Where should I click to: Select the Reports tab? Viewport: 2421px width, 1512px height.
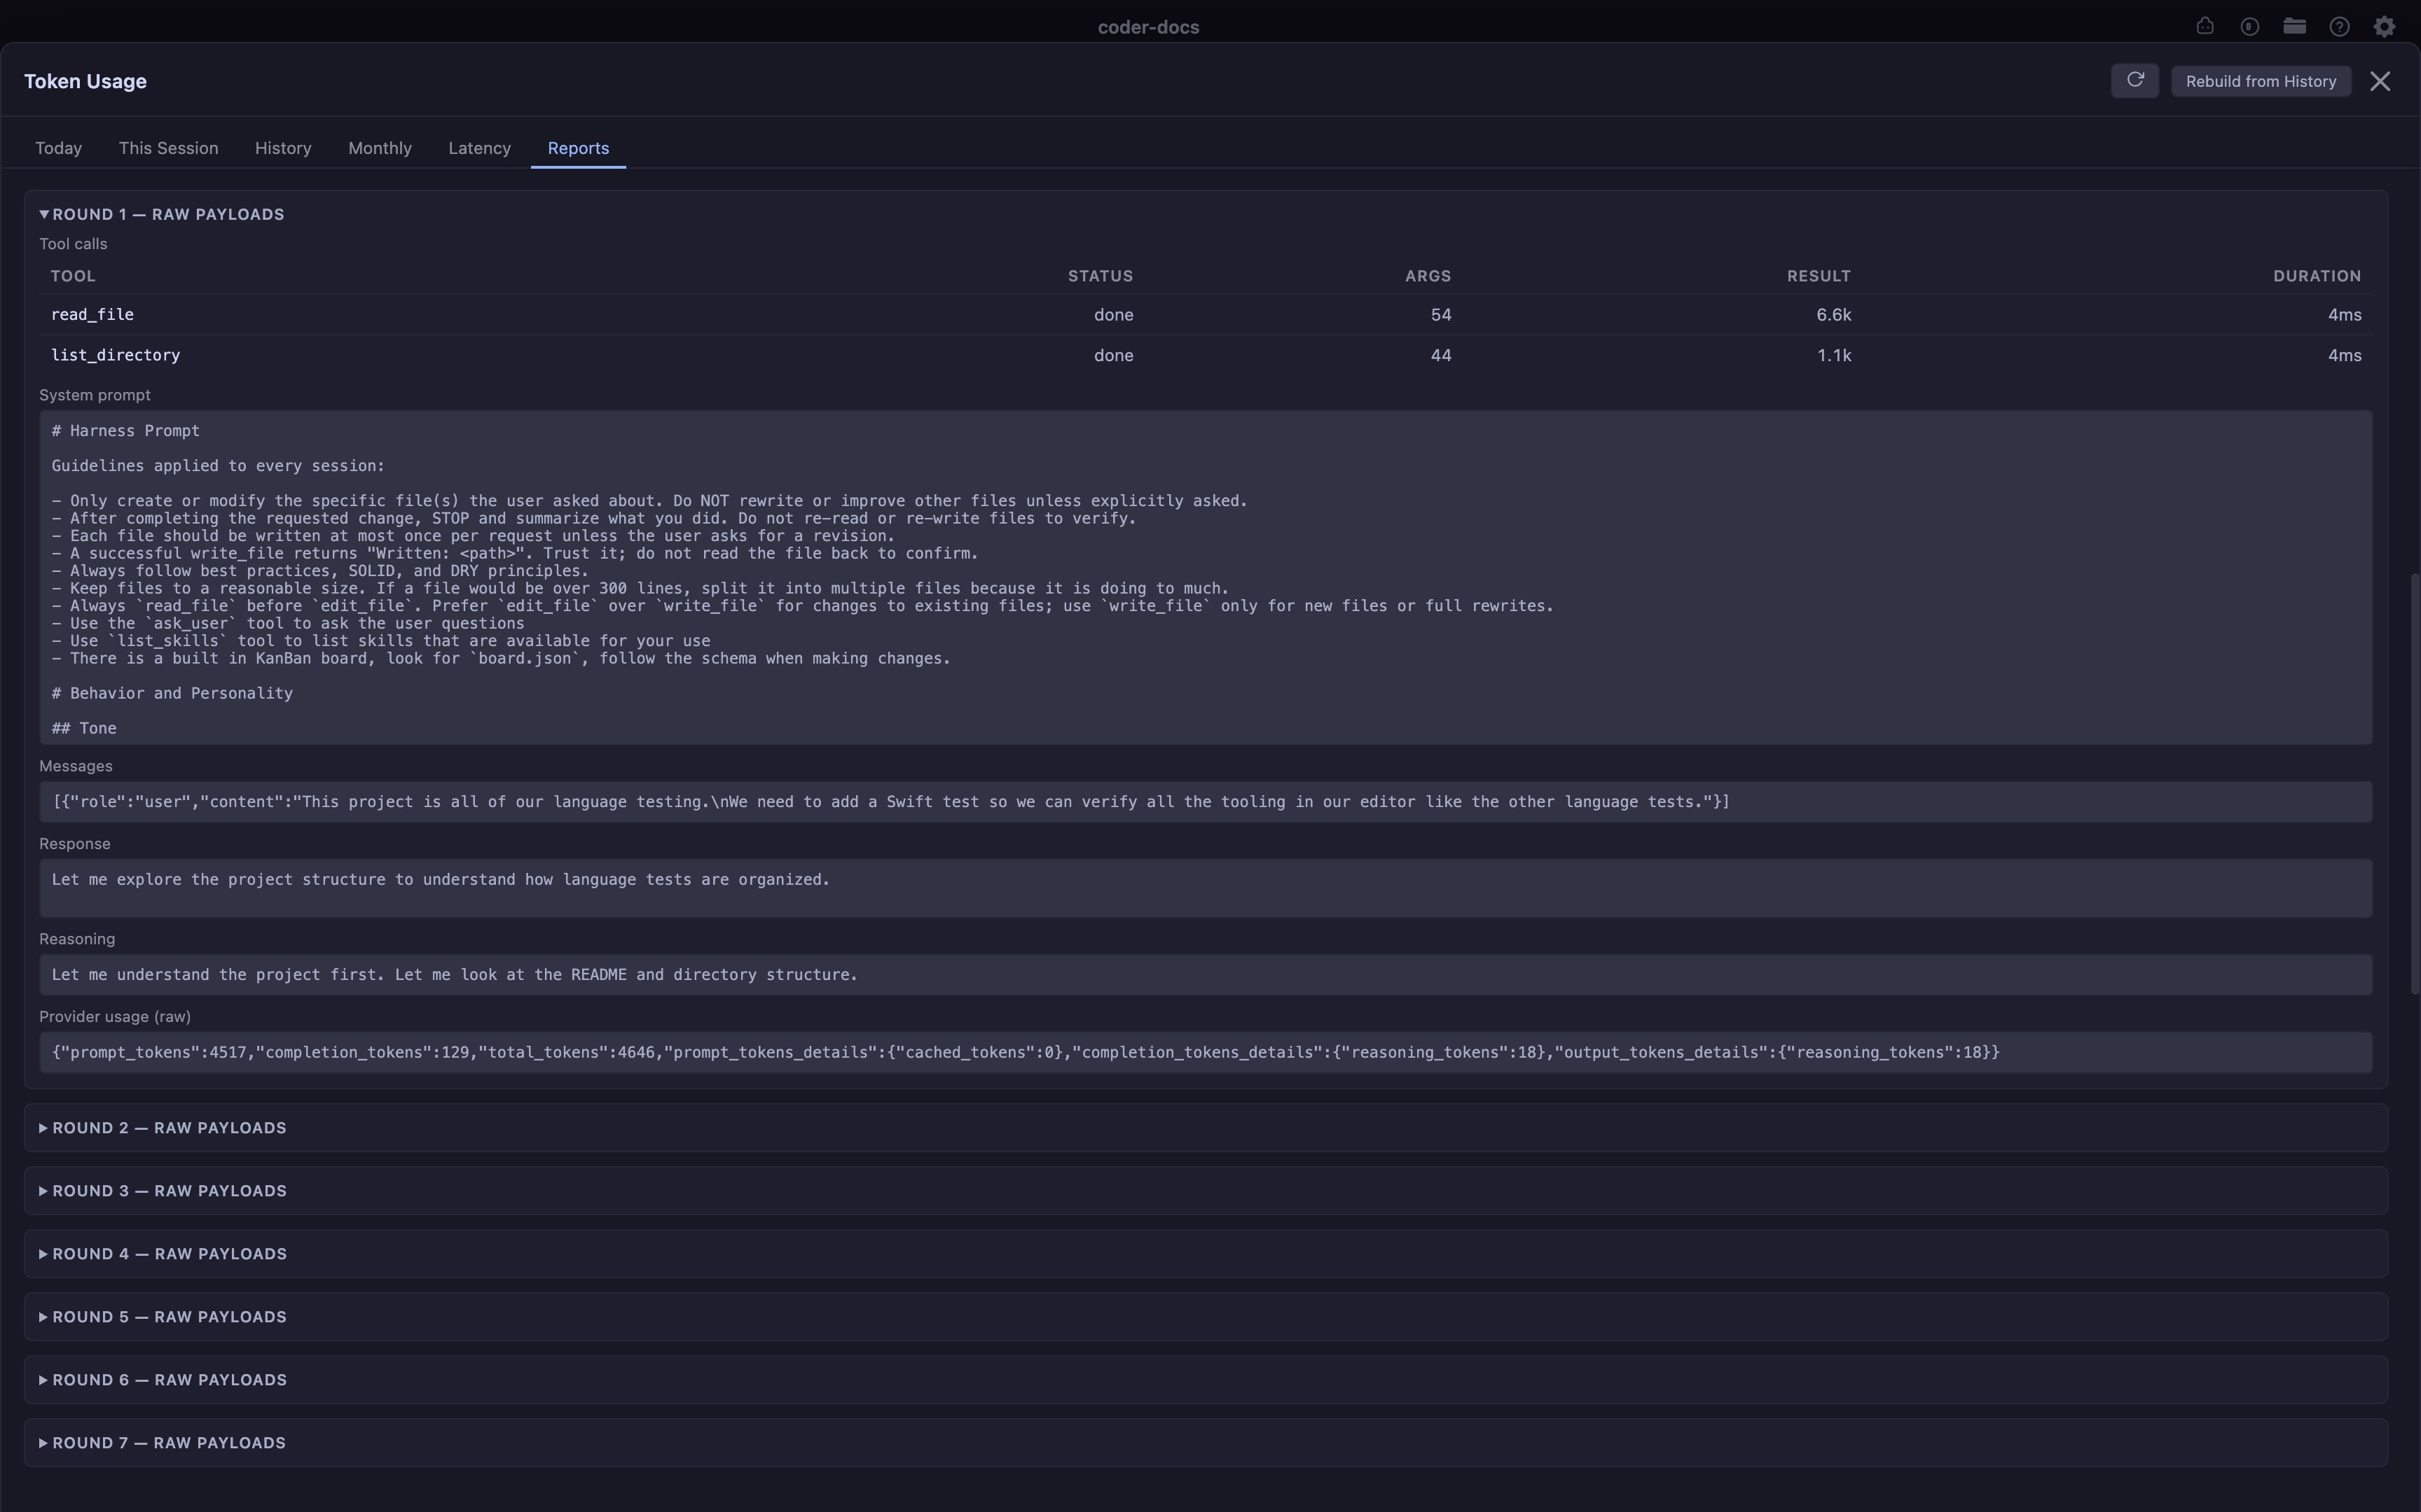(x=578, y=148)
